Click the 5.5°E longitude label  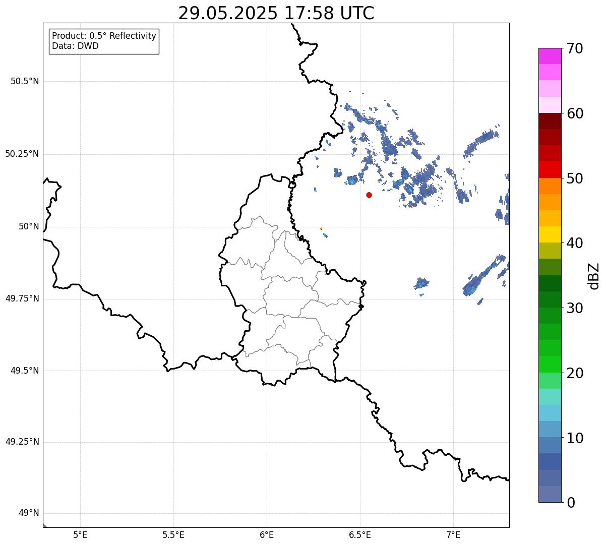(173, 535)
